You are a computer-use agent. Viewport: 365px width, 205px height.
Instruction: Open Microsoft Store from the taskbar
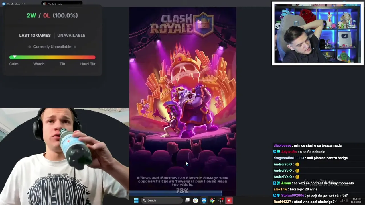[196, 200]
